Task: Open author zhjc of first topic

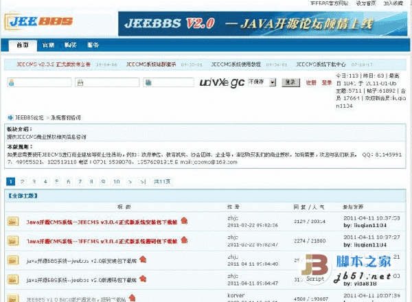Action: 233,218
